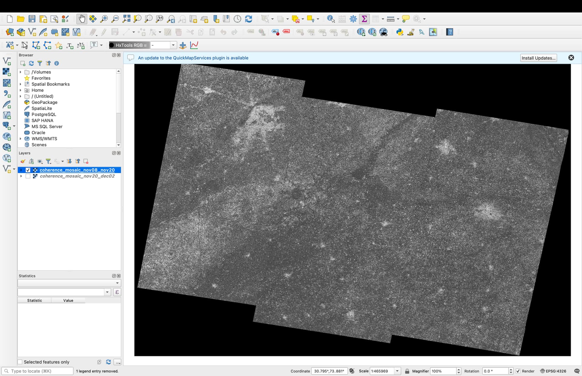Image resolution: width=582 pixels, height=376 pixels.
Task: Check Selected features only option
Action: (20, 362)
